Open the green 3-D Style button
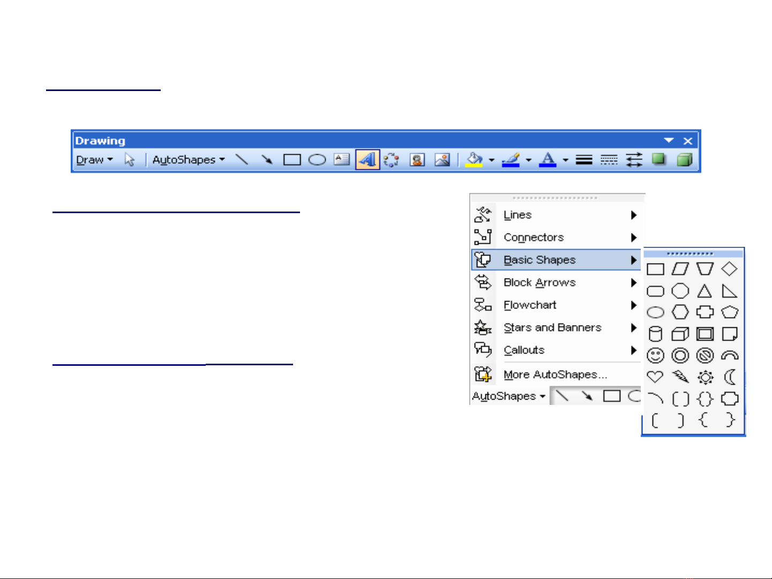772x579 pixels. pyautogui.click(x=685, y=160)
